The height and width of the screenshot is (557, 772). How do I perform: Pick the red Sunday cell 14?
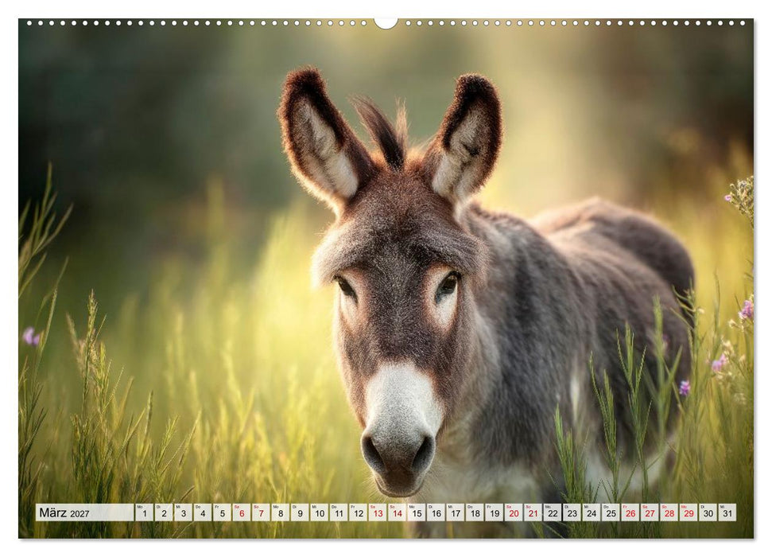coord(397,512)
